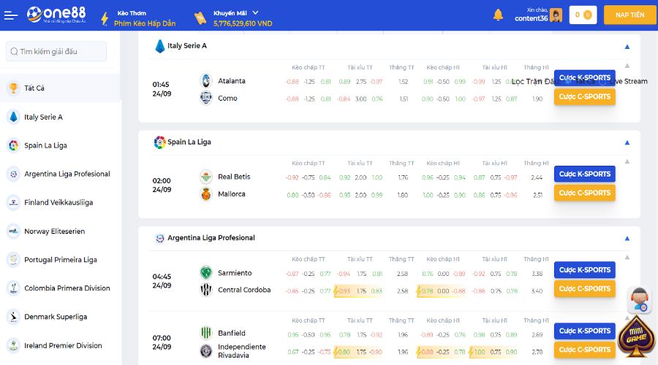Click Cược K-SPORTS for Real Betis match

[x=585, y=174]
